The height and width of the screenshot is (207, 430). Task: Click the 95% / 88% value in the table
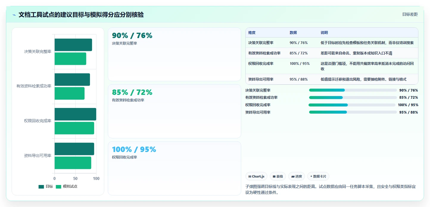click(x=299, y=79)
